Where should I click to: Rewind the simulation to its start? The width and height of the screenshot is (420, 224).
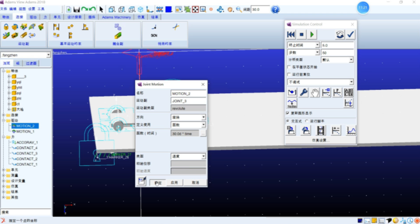click(291, 34)
